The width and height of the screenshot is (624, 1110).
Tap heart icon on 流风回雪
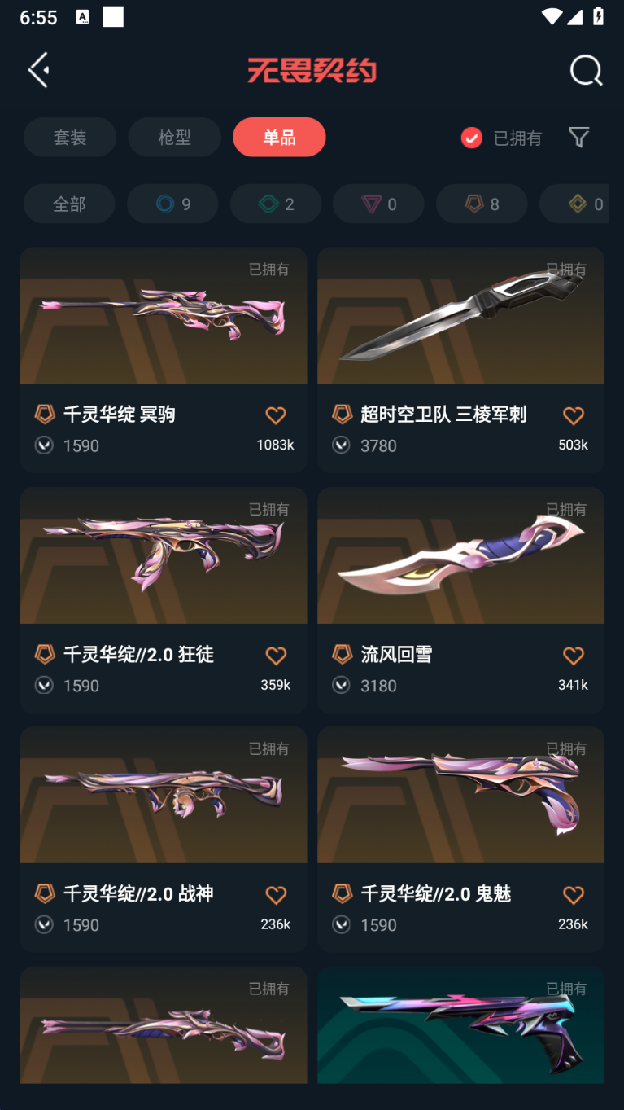tap(574, 656)
